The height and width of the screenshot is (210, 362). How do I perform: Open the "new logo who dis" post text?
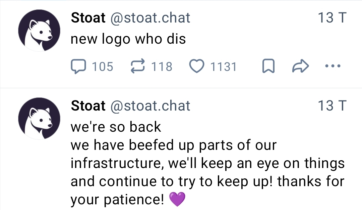pos(128,39)
